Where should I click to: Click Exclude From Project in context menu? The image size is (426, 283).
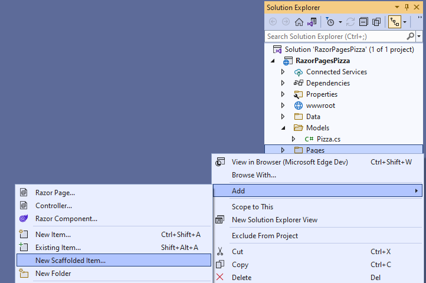coord(264,236)
